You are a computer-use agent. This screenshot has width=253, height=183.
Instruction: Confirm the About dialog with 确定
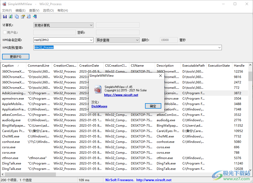[x=153, y=106]
